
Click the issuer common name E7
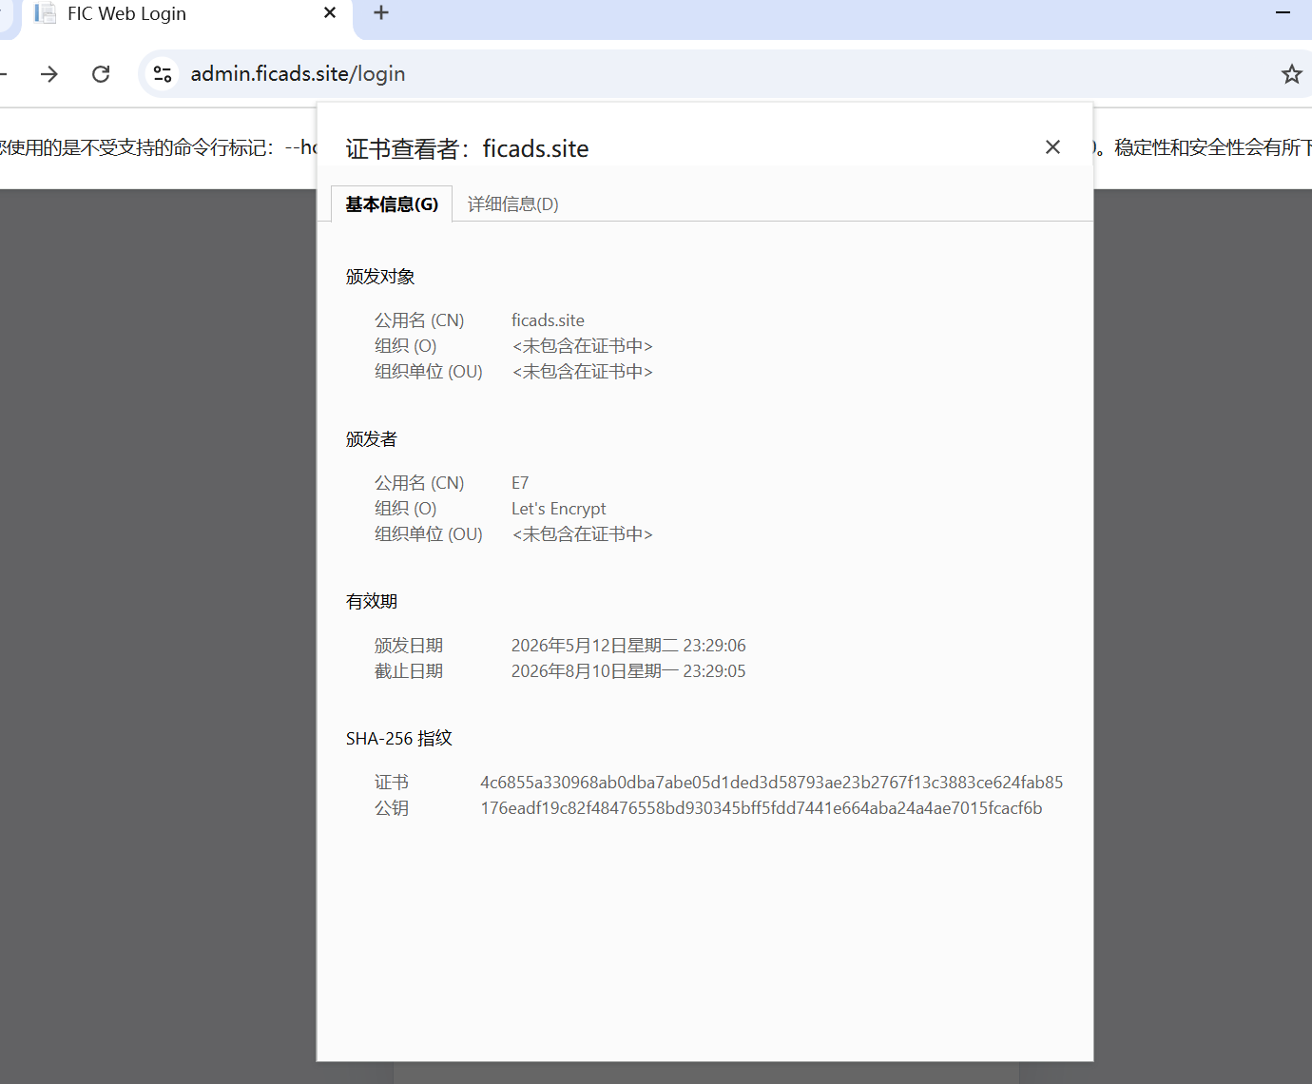click(x=520, y=483)
